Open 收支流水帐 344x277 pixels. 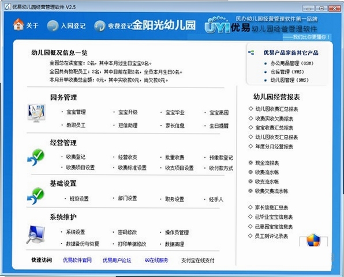coord(267,182)
